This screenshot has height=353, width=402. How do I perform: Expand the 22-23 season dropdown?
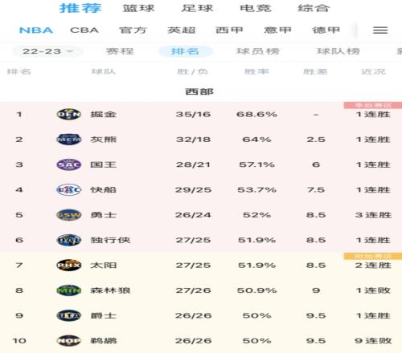[x=47, y=51]
